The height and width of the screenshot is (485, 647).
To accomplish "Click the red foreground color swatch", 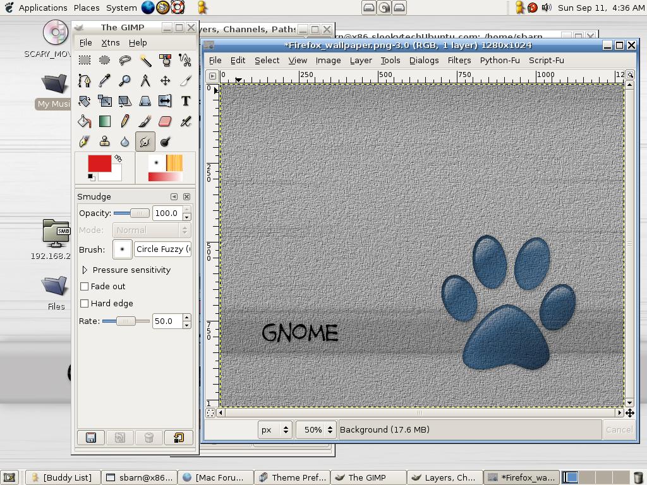I will pos(99,164).
